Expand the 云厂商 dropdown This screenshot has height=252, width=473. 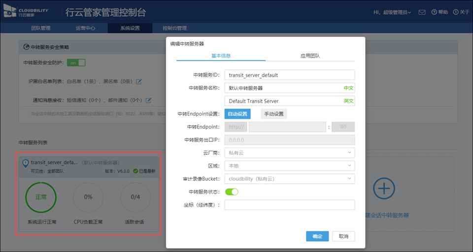click(289, 153)
